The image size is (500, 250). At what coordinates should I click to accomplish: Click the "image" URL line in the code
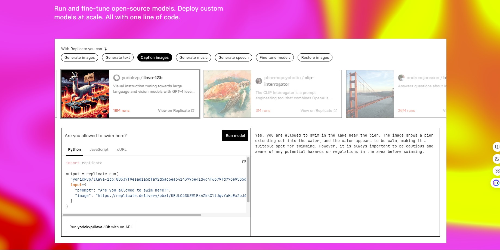(161, 196)
